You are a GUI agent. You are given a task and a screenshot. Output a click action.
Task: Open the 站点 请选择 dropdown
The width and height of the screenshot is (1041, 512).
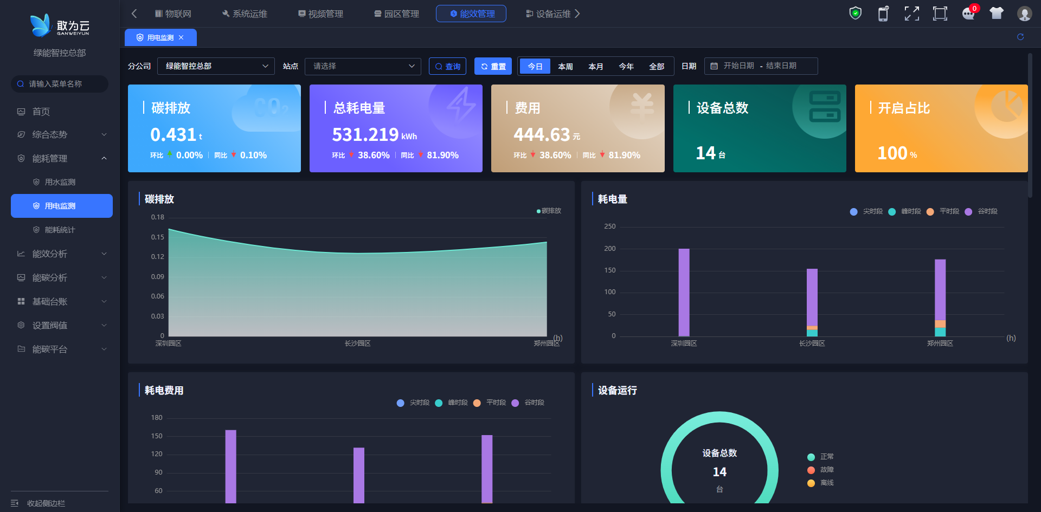coord(363,66)
